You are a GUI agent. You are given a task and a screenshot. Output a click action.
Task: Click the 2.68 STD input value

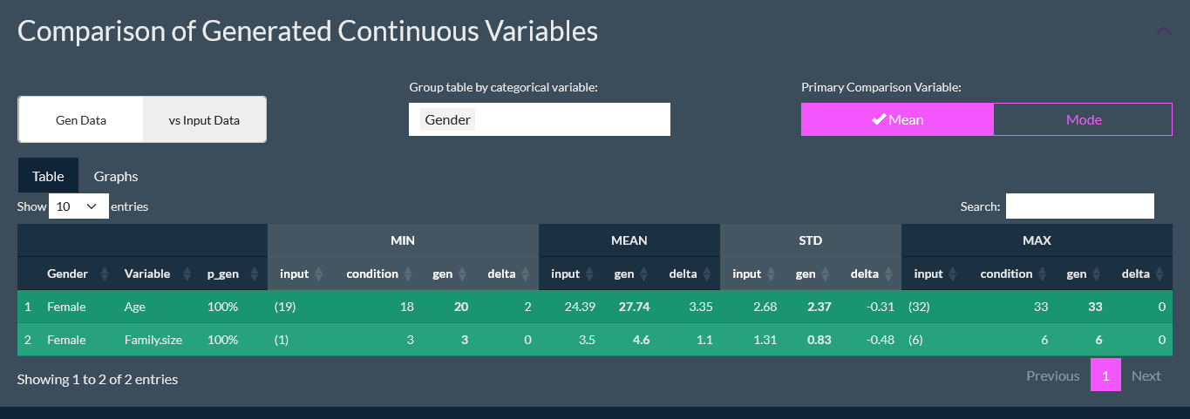764,307
